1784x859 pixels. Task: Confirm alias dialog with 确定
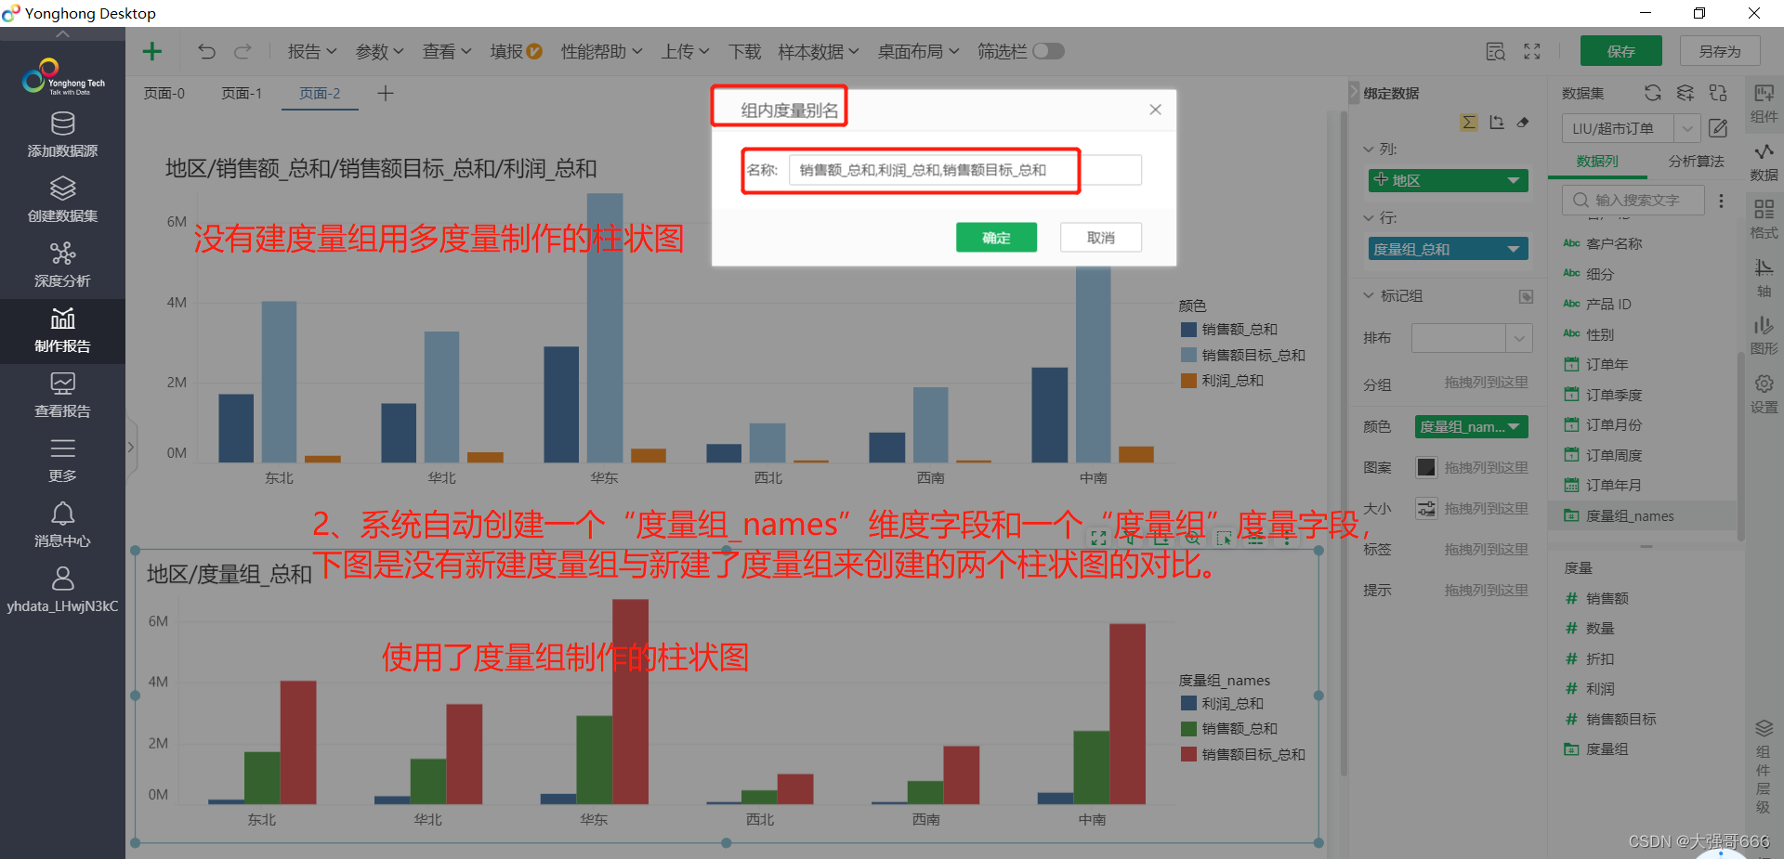(996, 238)
